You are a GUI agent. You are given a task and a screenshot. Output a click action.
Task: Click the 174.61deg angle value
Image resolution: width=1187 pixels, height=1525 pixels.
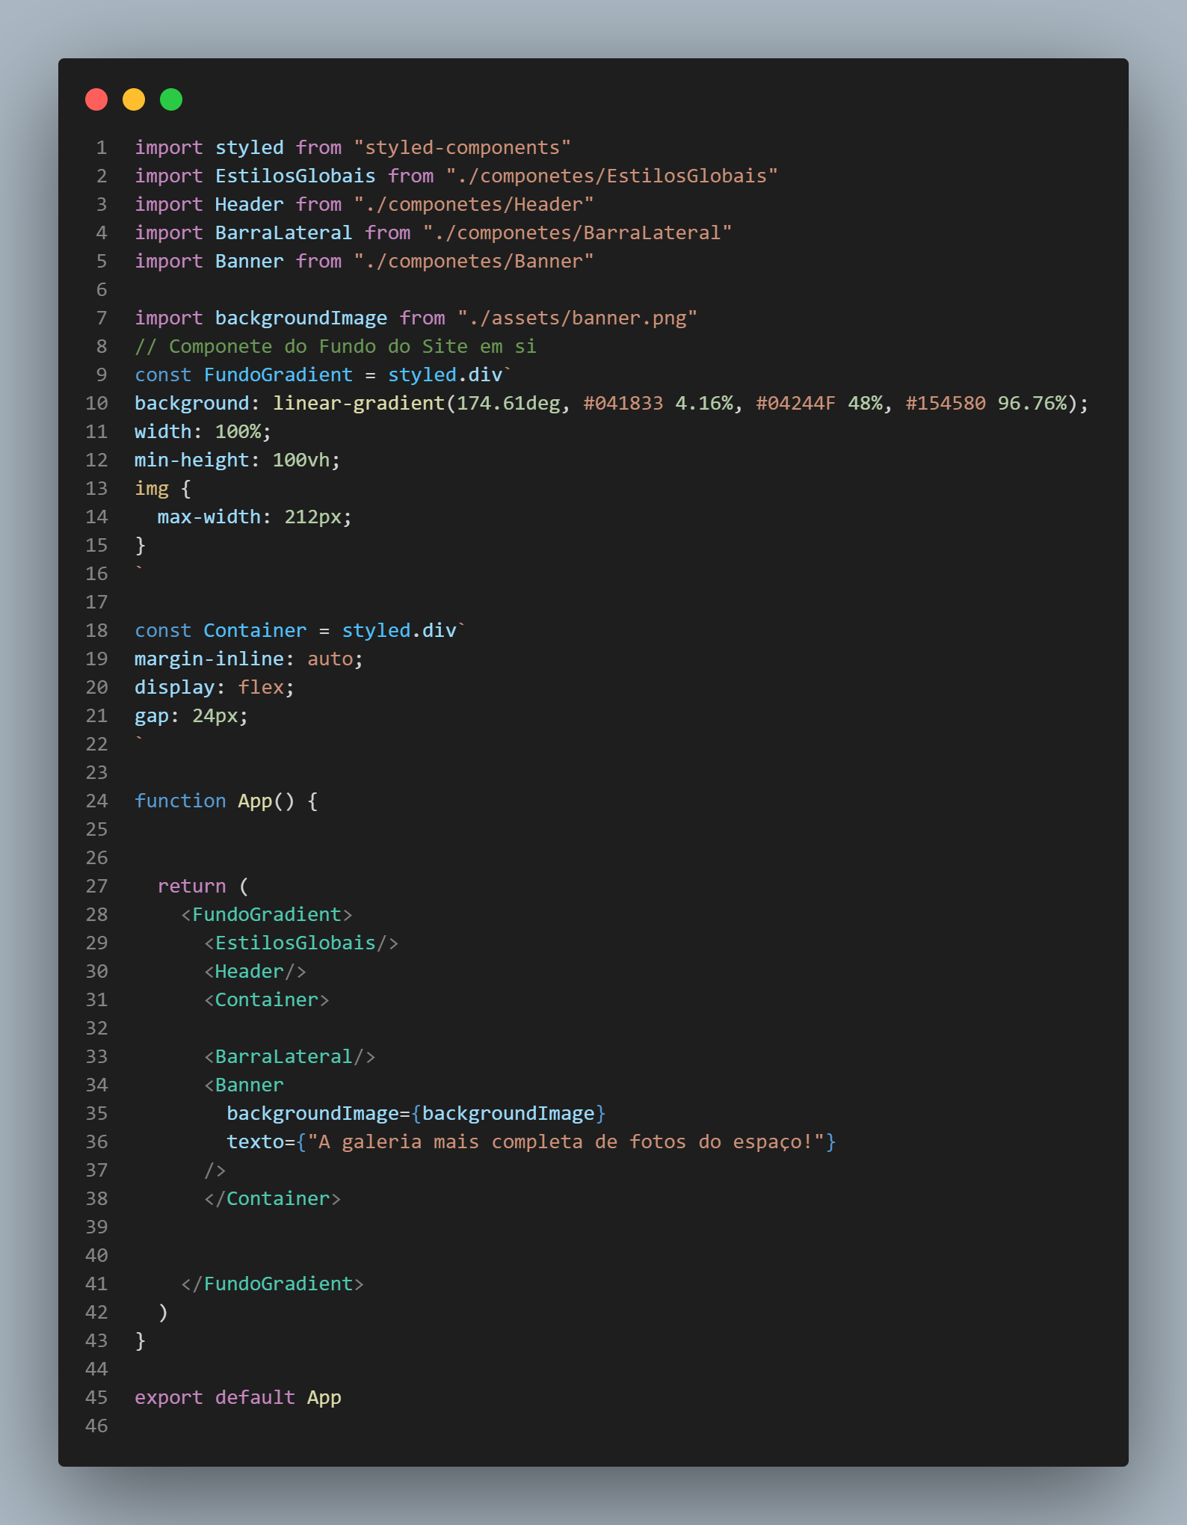508,404
